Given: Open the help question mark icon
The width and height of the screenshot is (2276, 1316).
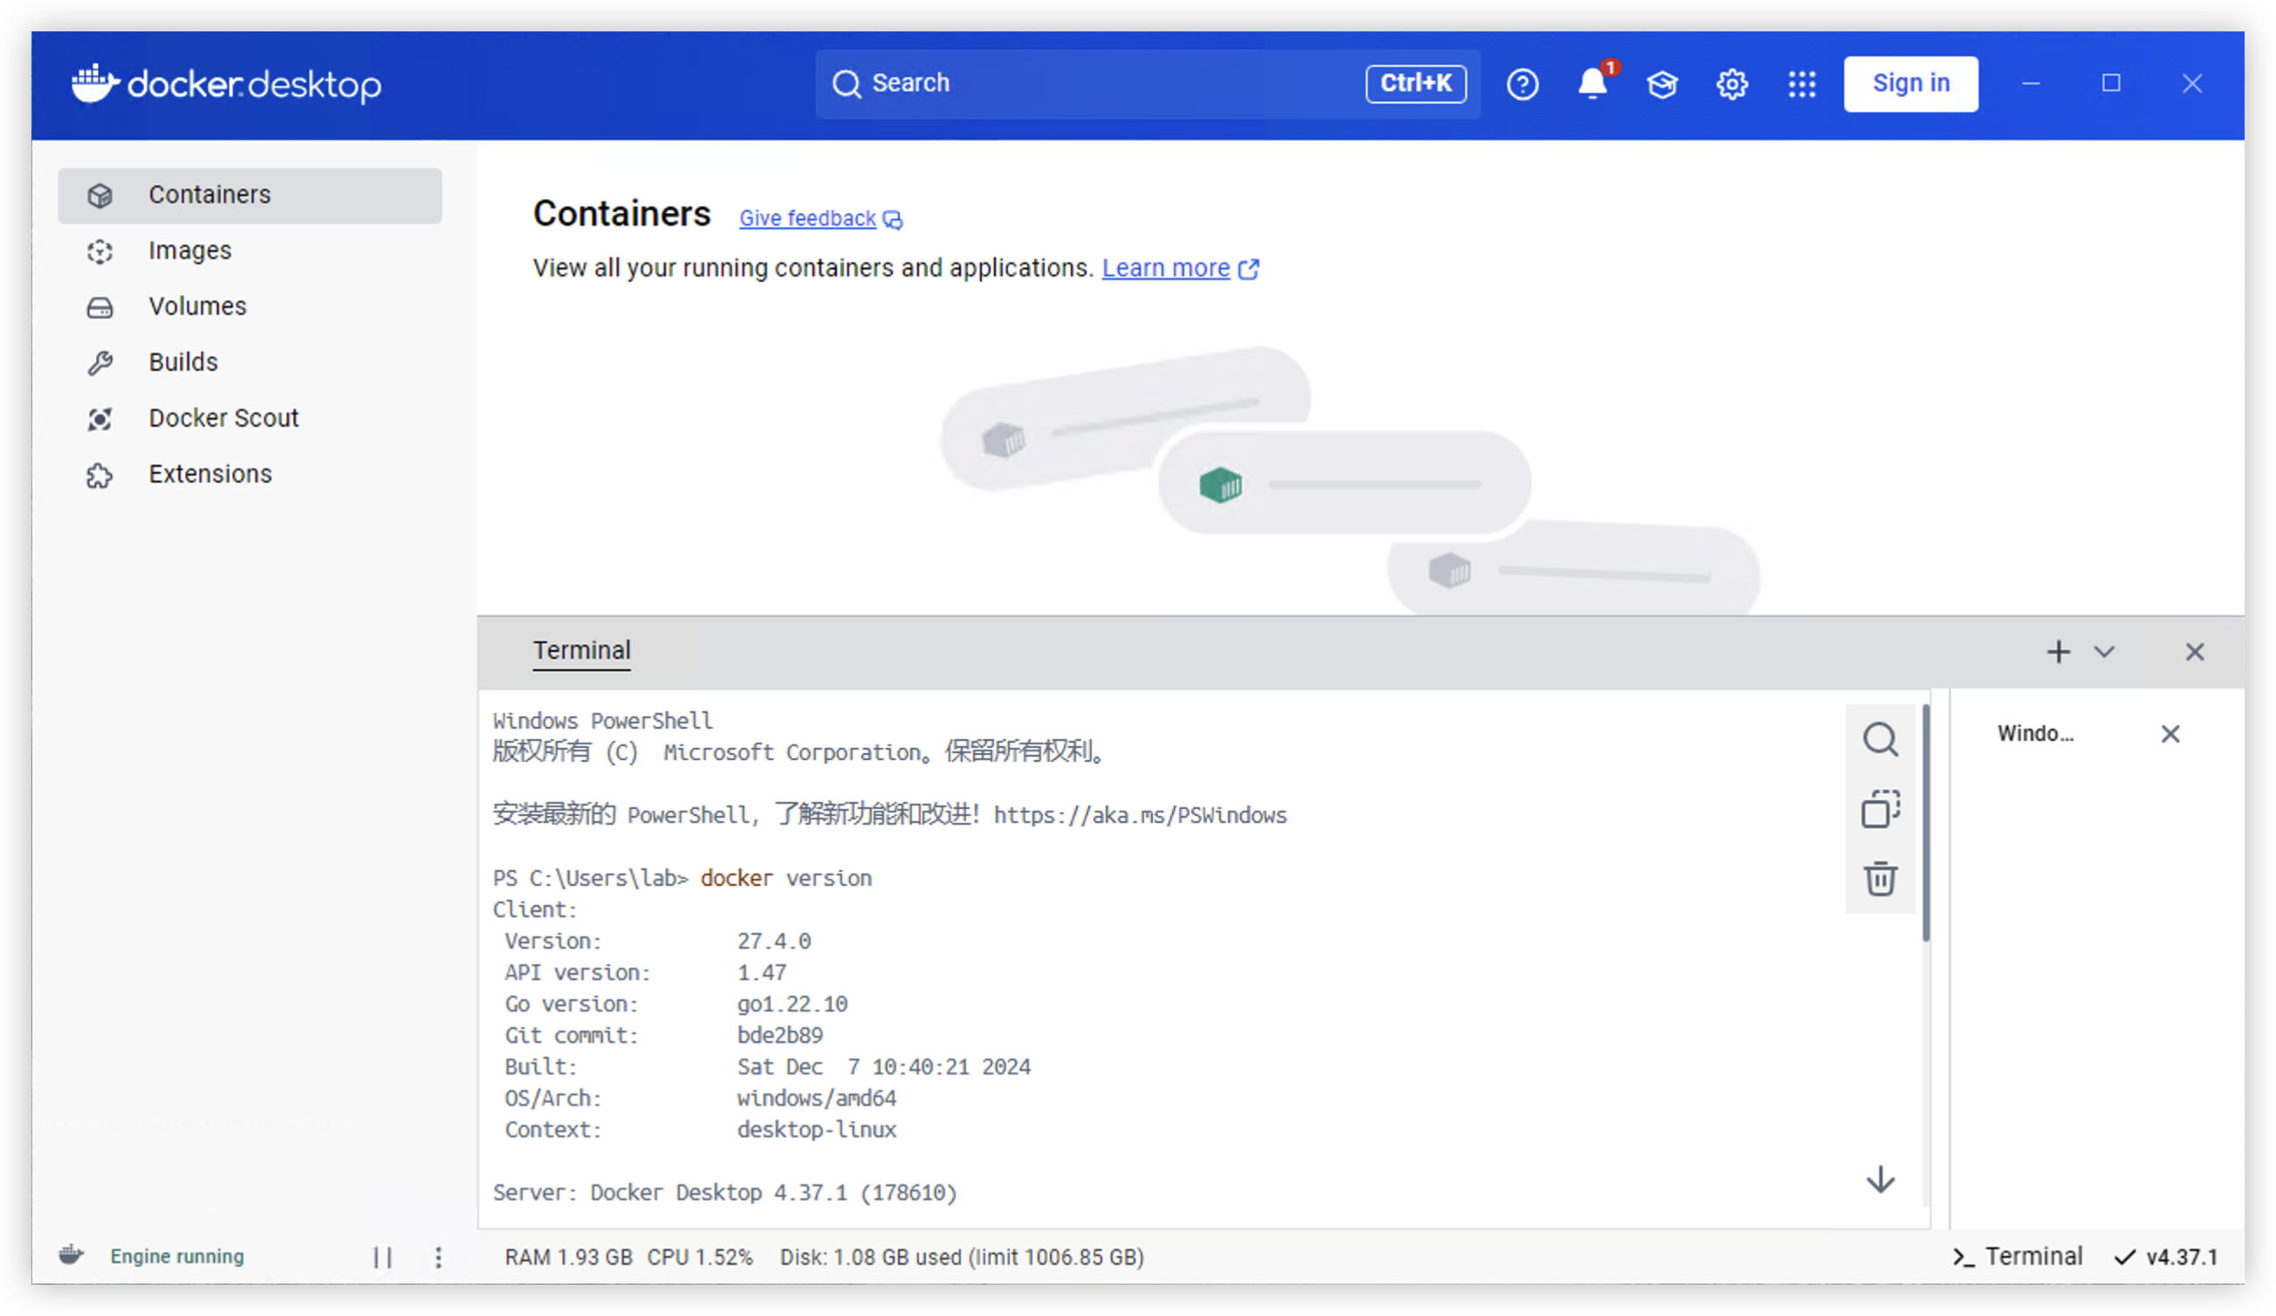Looking at the screenshot, I should (1523, 84).
